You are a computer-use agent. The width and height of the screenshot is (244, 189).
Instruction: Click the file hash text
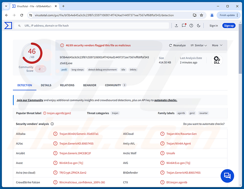coord(104,57)
